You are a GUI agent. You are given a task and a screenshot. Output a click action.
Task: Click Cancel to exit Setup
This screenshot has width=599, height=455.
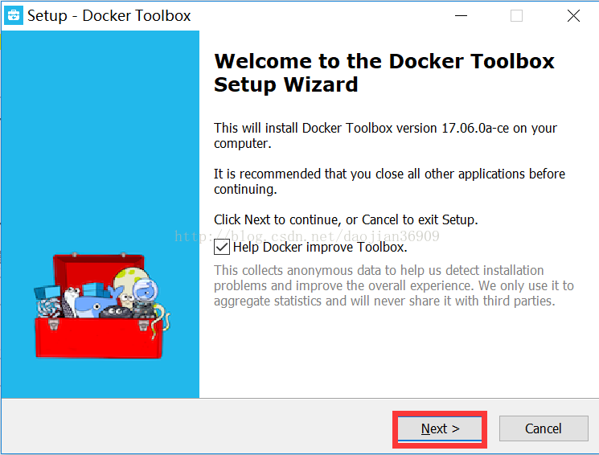click(x=543, y=428)
